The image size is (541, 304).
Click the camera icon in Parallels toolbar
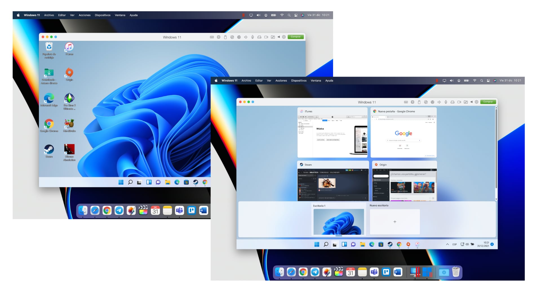pos(459,102)
